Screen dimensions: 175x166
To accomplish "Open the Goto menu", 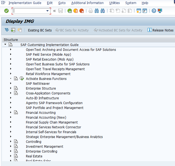I will [62, 3].
